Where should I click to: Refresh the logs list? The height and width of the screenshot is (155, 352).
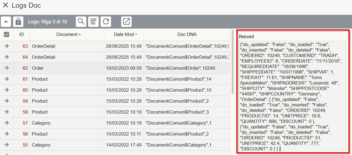(106, 22)
